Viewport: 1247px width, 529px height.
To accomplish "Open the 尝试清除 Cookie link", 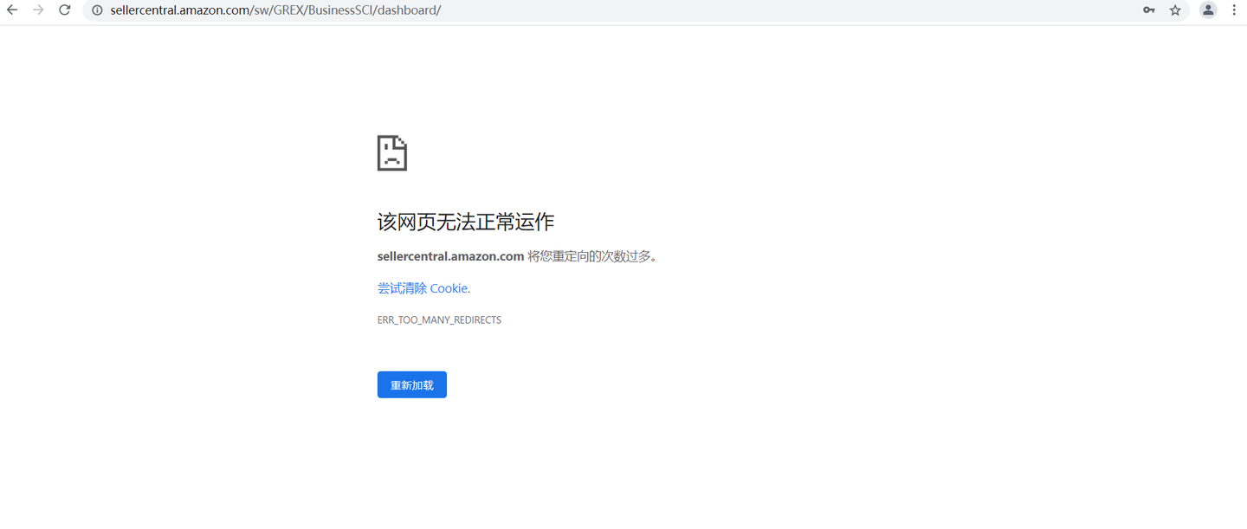I will pos(423,287).
